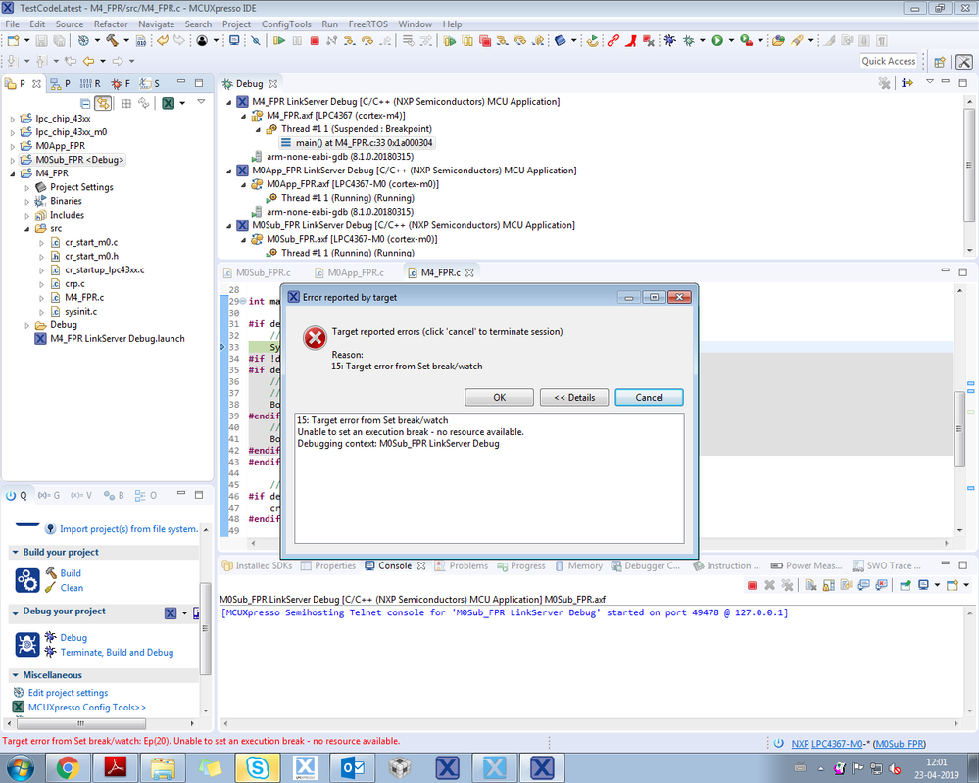Image resolution: width=979 pixels, height=783 pixels.
Task: Collapse M4_FPR LinkServer Debug launch in Debug view
Action: pos(229,102)
